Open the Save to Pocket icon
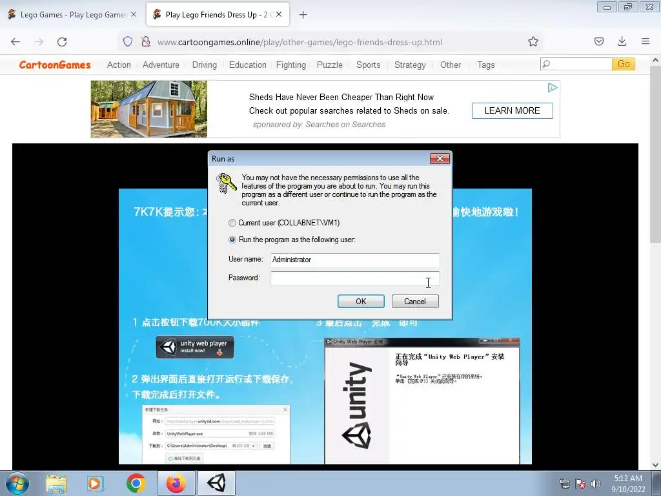Viewport: 661px width, 496px height. pos(598,41)
